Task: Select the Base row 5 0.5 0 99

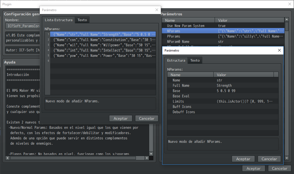Action: coord(223,91)
